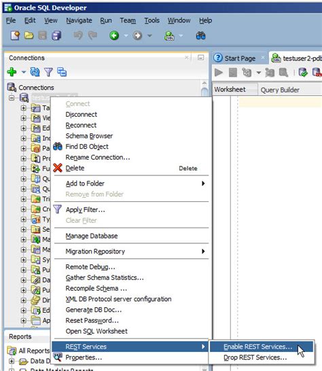Click the SQL Worksheet toolbar icon
The width and height of the screenshot is (322, 371).
(169, 36)
